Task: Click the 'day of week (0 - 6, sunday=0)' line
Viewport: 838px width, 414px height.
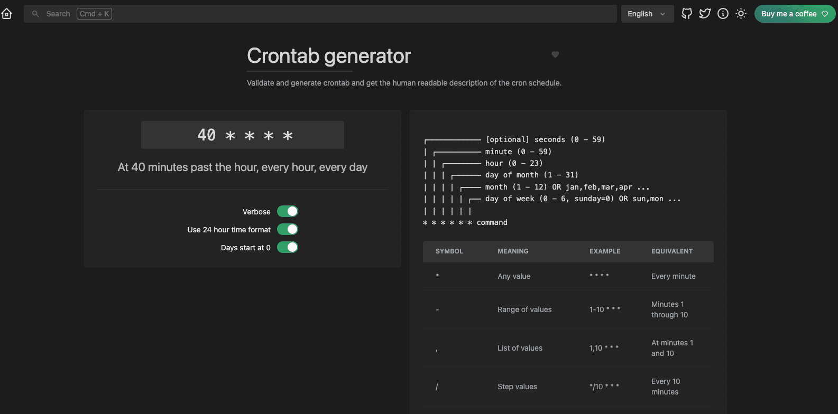Action: click(583, 199)
